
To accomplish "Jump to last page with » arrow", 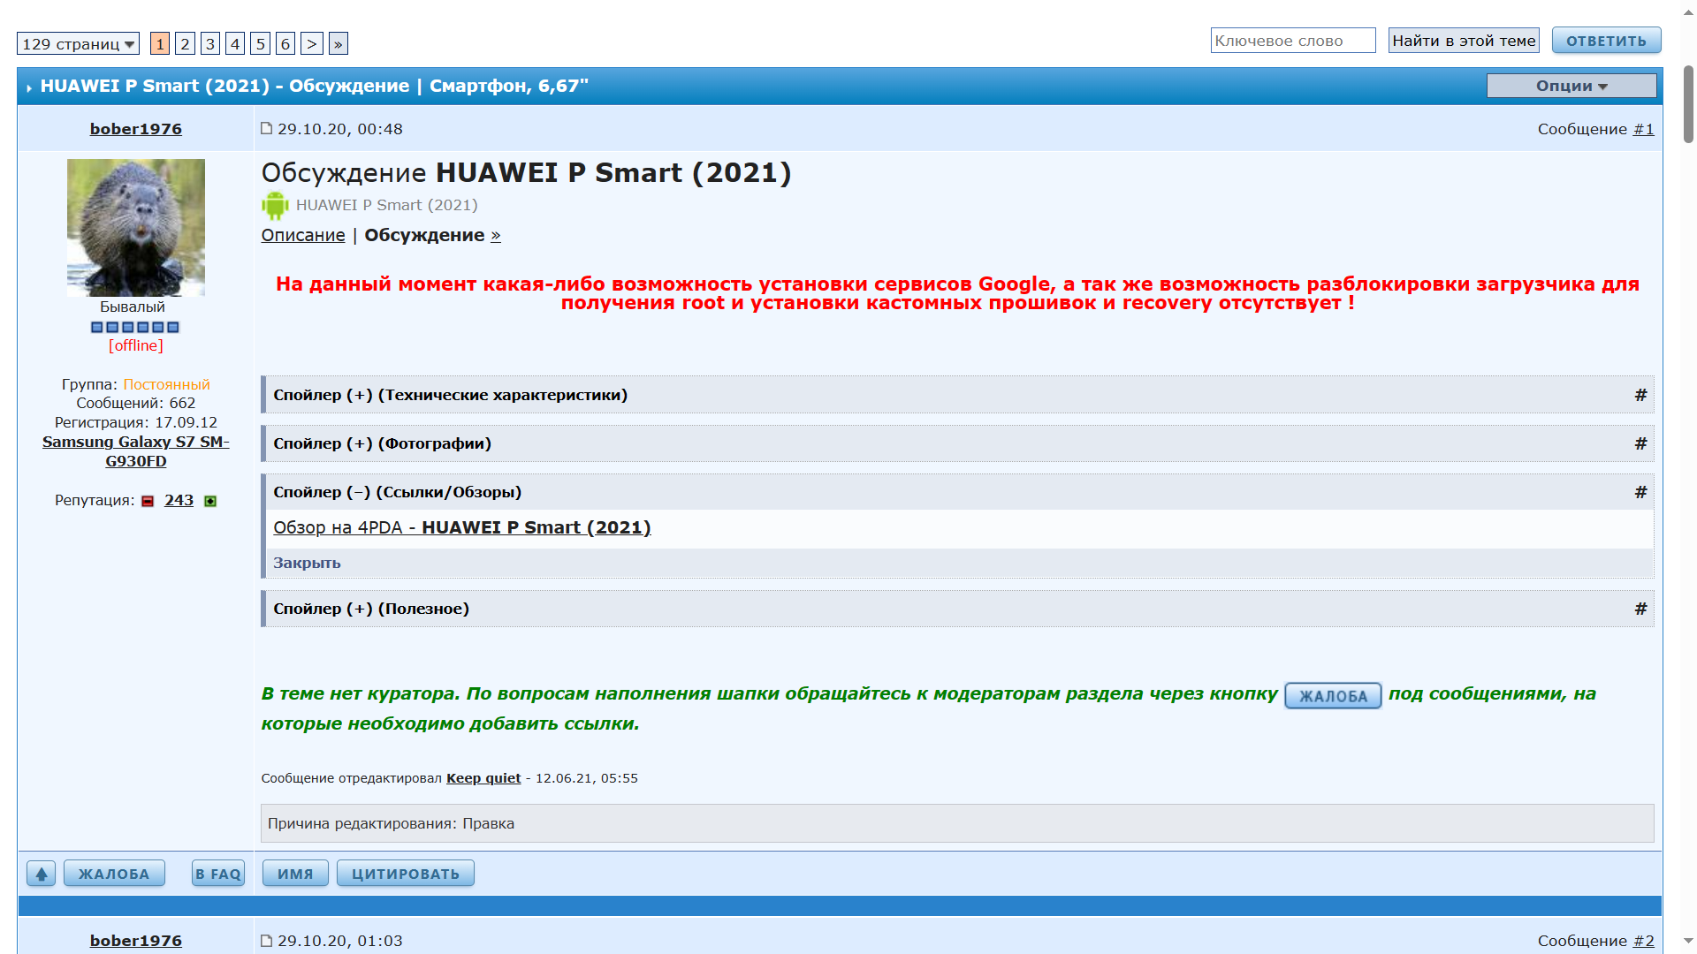I will (x=338, y=43).
